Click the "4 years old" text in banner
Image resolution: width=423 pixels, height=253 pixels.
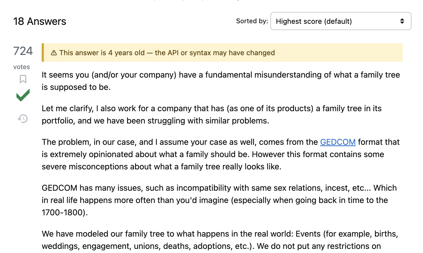coord(126,53)
